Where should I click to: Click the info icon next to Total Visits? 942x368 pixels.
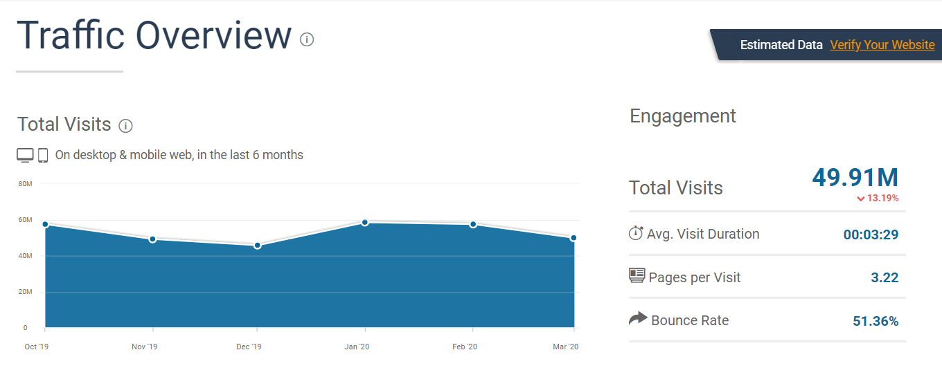point(125,126)
